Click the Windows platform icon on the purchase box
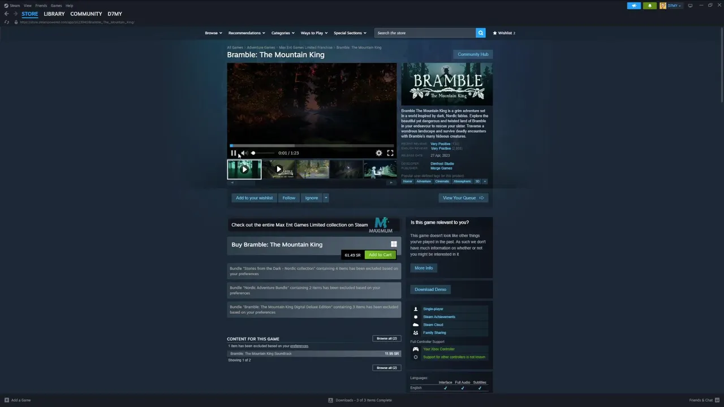Viewport: 724px width, 407px height. coord(394,244)
